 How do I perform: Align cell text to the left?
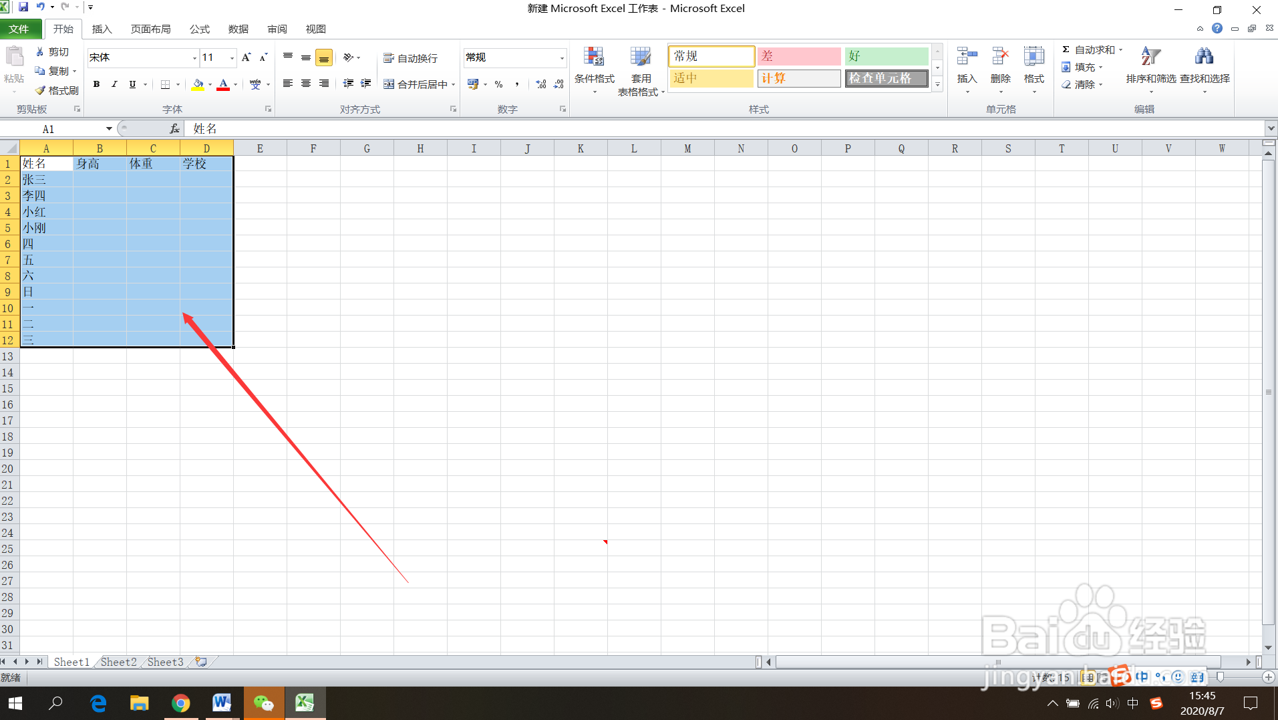point(288,84)
